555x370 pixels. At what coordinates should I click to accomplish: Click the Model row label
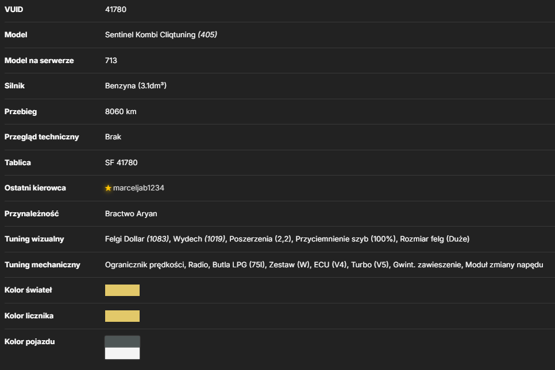16,34
